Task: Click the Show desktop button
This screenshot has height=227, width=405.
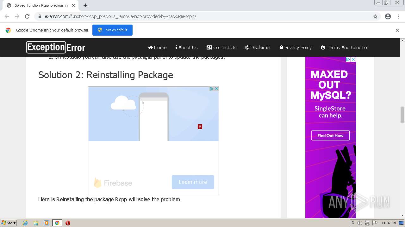Action: [x=402, y=223]
